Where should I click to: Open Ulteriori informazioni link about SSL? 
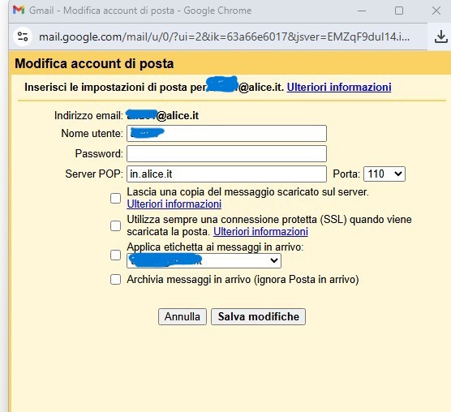click(260, 231)
